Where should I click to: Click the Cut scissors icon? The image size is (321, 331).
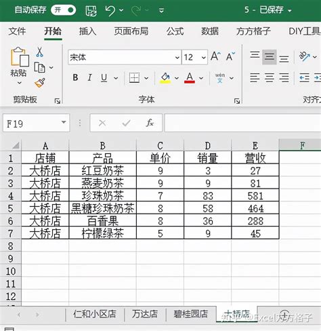pos(39,52)
